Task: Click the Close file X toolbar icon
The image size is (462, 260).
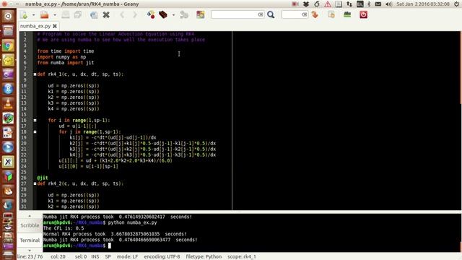Action: click(106, 14)
